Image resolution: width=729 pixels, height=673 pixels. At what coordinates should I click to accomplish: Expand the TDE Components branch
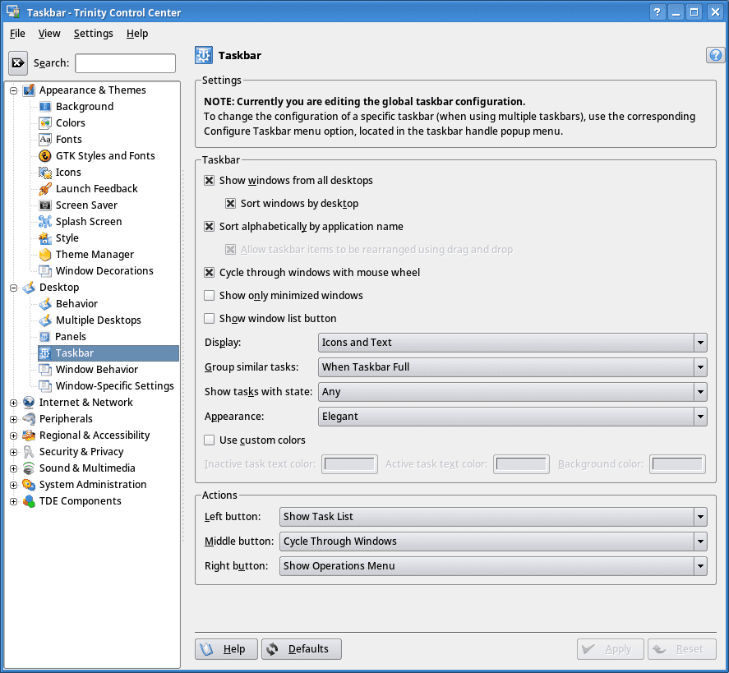point(13,501)
